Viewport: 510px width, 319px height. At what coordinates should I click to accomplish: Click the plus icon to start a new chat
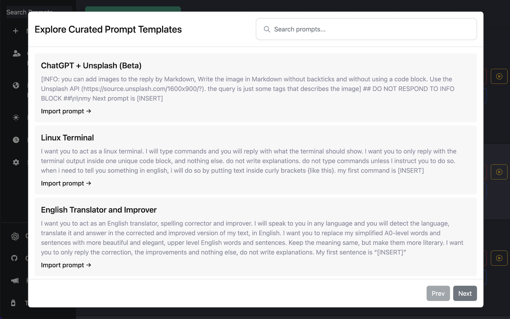15,31
